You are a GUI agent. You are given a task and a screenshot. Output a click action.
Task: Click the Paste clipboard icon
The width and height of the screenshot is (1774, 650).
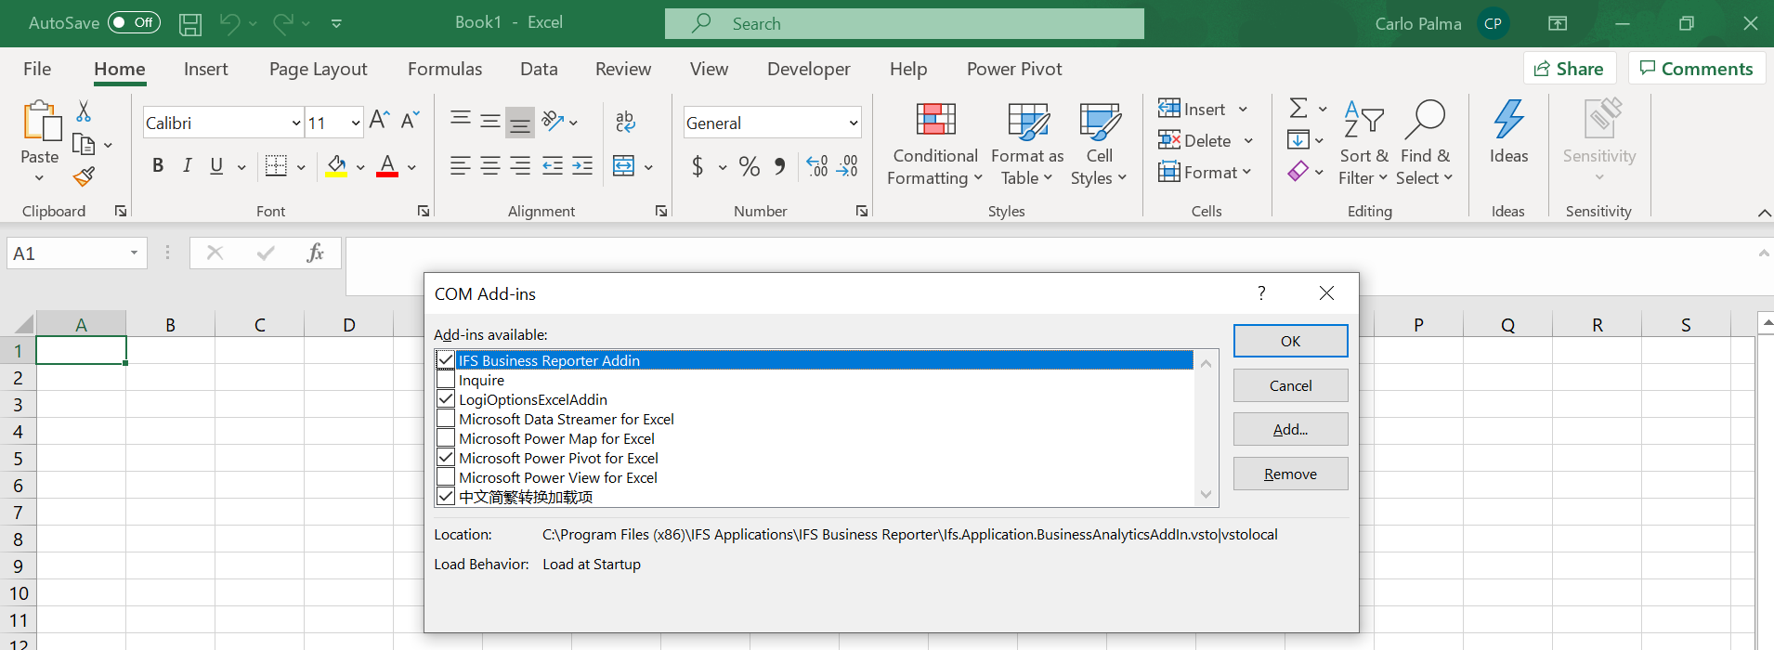click(x=41, y=121)
